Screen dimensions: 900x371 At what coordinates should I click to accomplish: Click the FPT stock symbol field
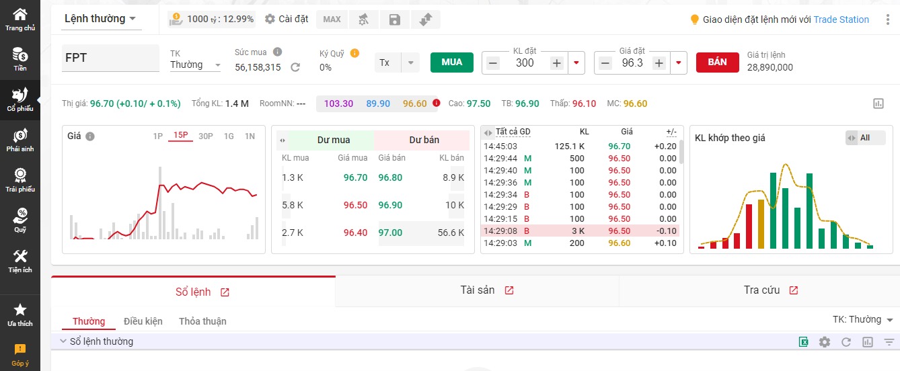(x=110, y=58)
